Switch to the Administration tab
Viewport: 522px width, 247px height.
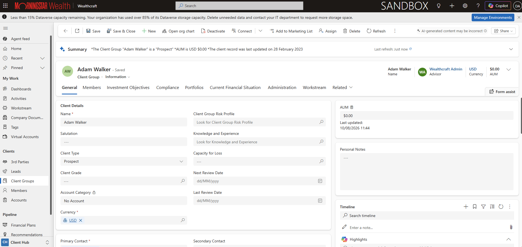click(x=282, y=87)
